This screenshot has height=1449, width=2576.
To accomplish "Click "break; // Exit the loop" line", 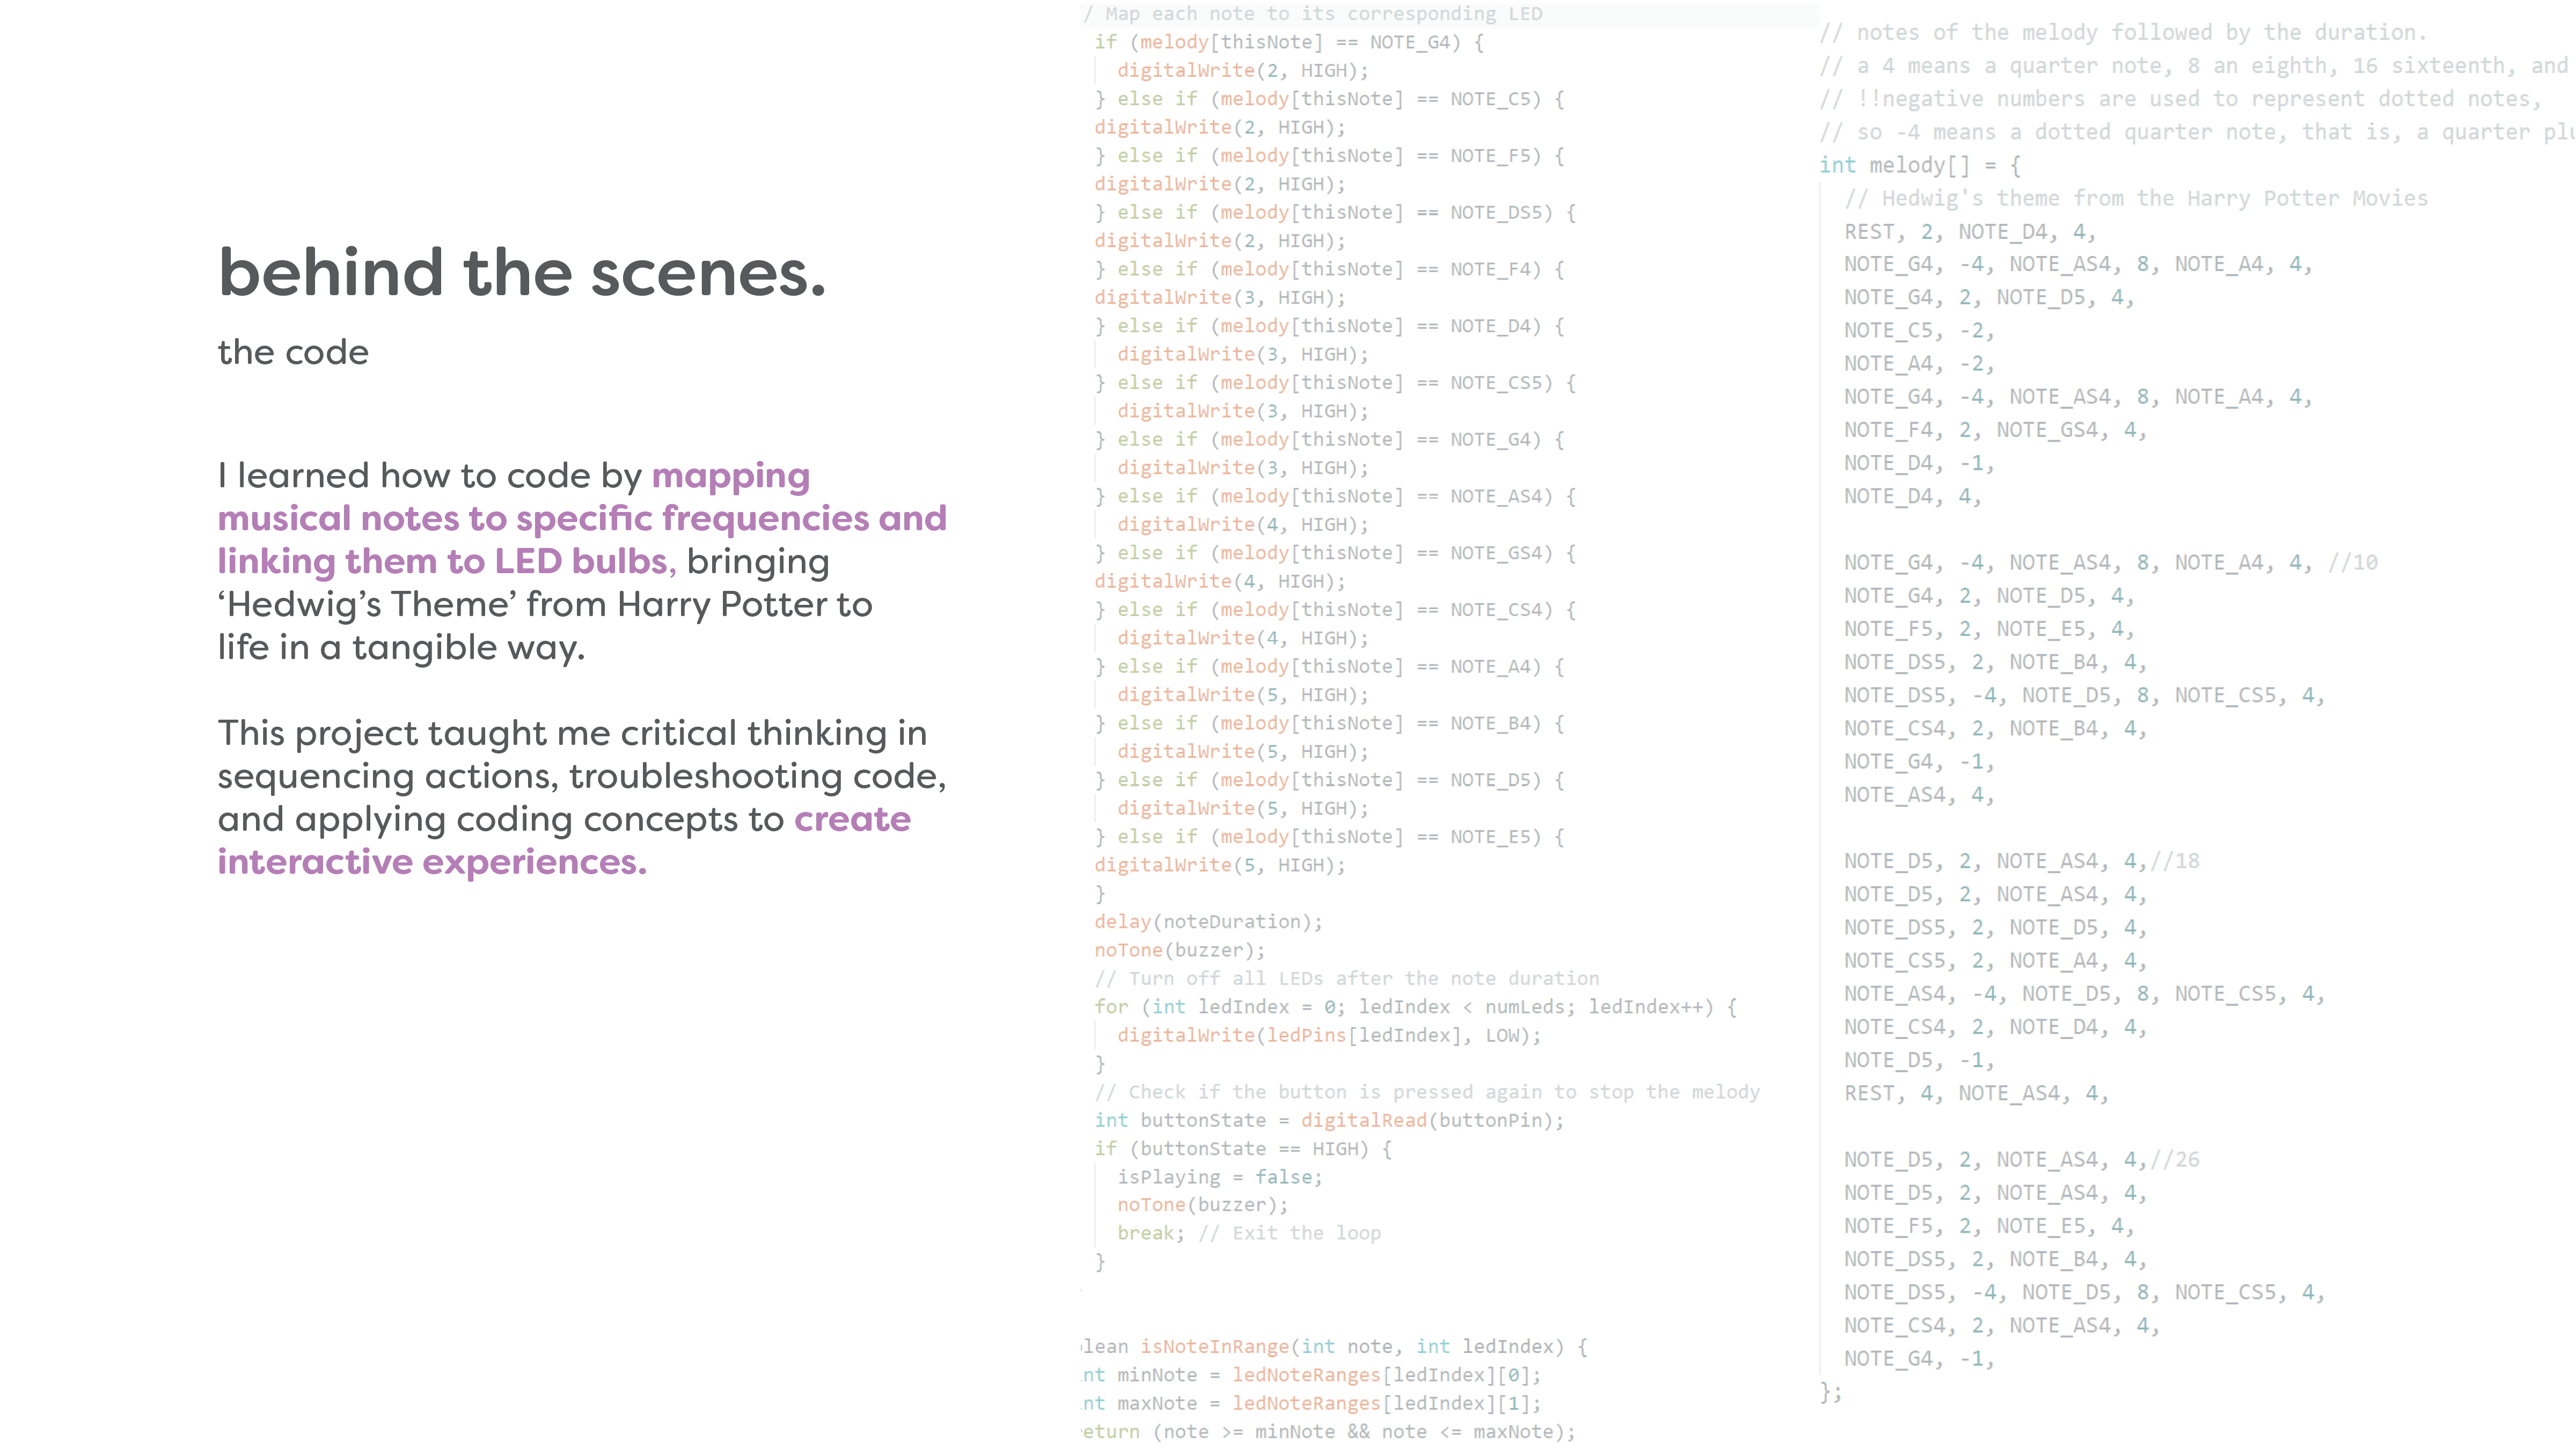I will [1249, 1233].
